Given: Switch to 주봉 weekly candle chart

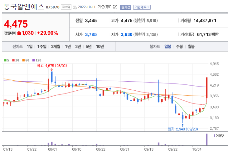Looking at the screenshot, I should point(179,47).
